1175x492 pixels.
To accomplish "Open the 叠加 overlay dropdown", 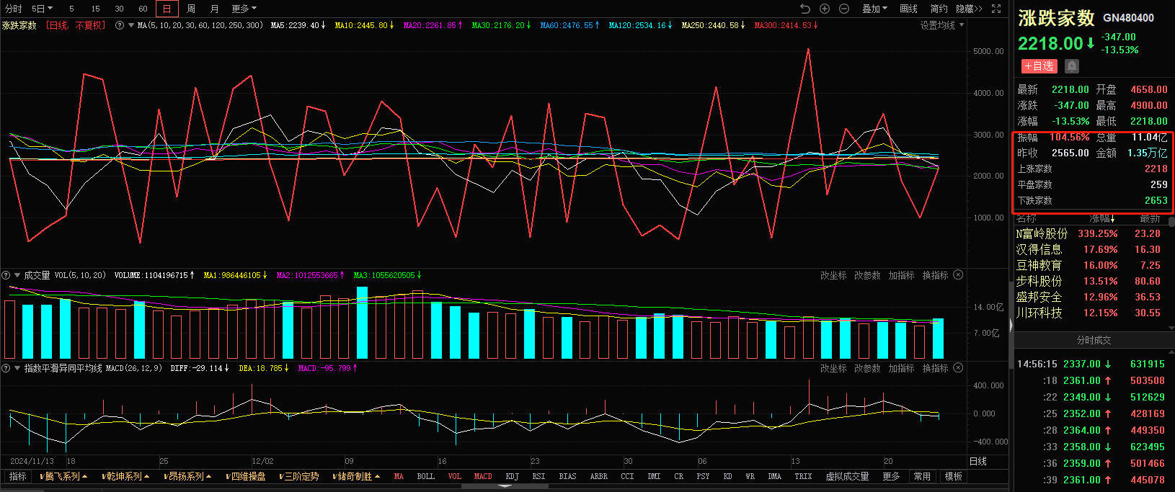I will [874, 9].
